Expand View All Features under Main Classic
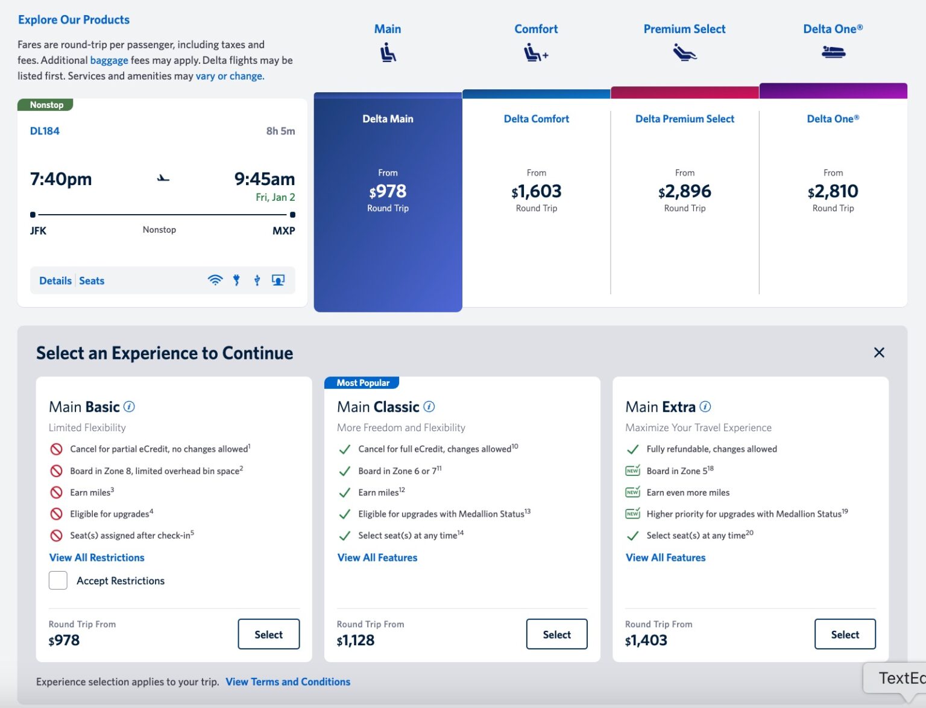 [x=377, y=557]
